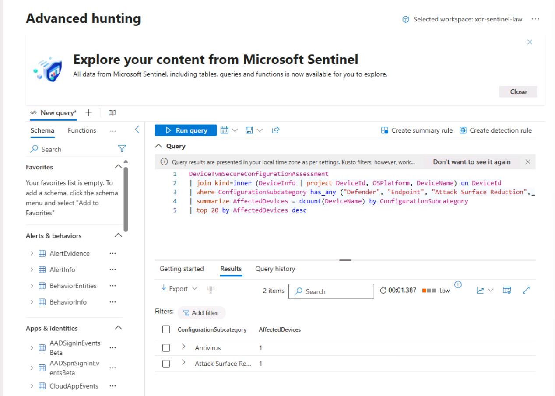This screenshot has height=396, width=555.
Task: Expand results to full screen
Action: click(527, 290)
